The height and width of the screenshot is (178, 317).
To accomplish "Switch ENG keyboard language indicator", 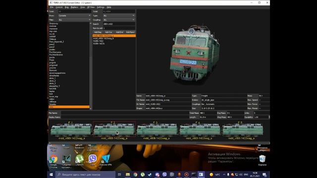I will pos(246,175).
